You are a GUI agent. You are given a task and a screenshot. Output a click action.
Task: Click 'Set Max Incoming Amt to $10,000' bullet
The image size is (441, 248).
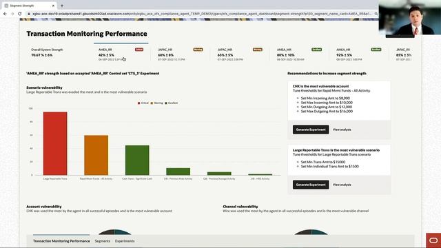click(x=327, y=103)
